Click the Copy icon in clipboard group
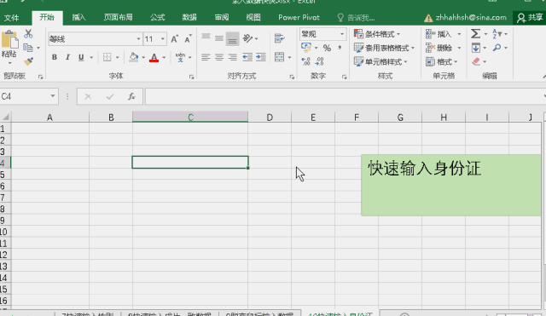Viewport: 546px width, 316px height. pyautogui.click(x=28, y=48)
